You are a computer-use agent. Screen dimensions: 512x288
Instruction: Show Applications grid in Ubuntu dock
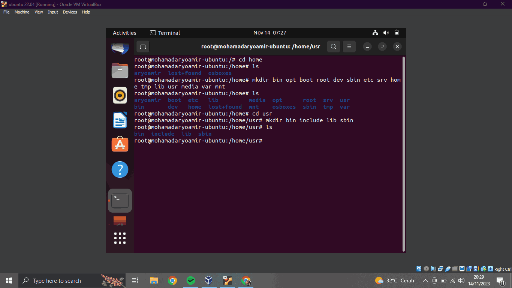pyautogui.click(x=120, y=238)
